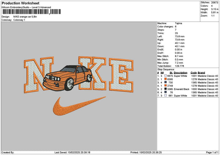Click the Brand column header
This screenshot has width=220, height=155.
tap(202, 72)
